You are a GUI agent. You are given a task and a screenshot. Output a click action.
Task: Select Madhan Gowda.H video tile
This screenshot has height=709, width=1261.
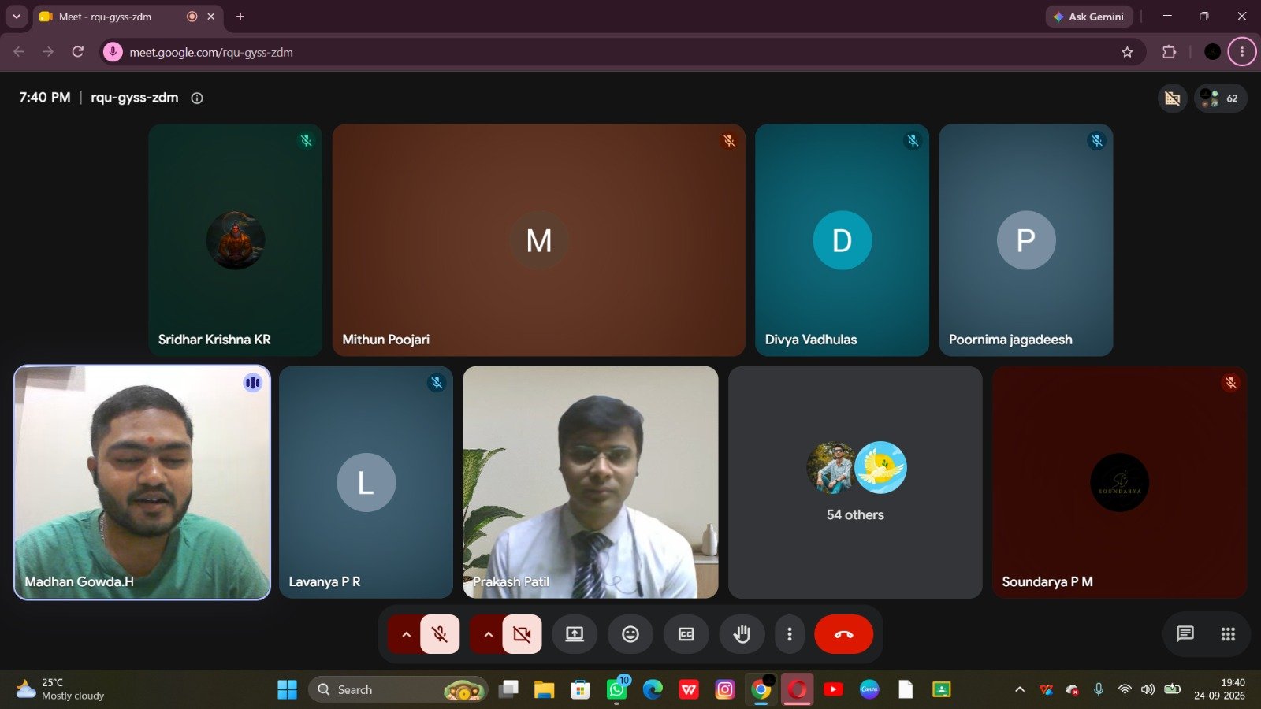(x=142, y=482)
